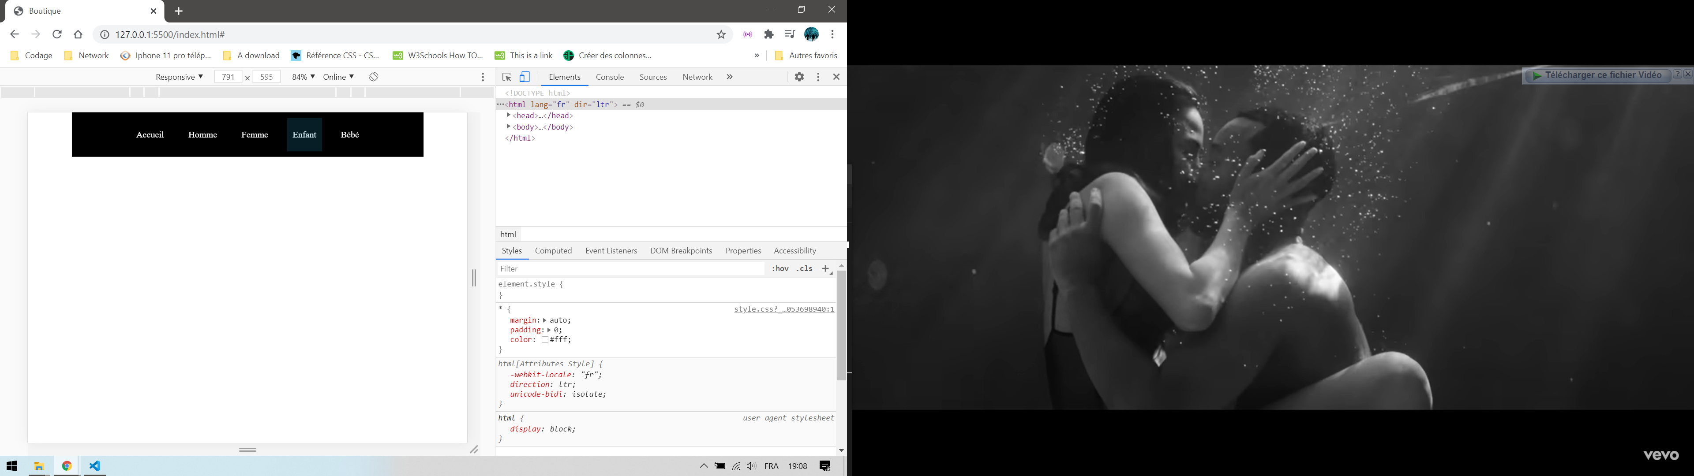This screenshot has width=1694, height=476.
Task: Switch to the Console tab
Action: coord(610,77)
